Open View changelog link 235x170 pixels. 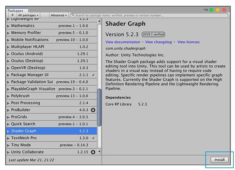(x=158, y=42)
